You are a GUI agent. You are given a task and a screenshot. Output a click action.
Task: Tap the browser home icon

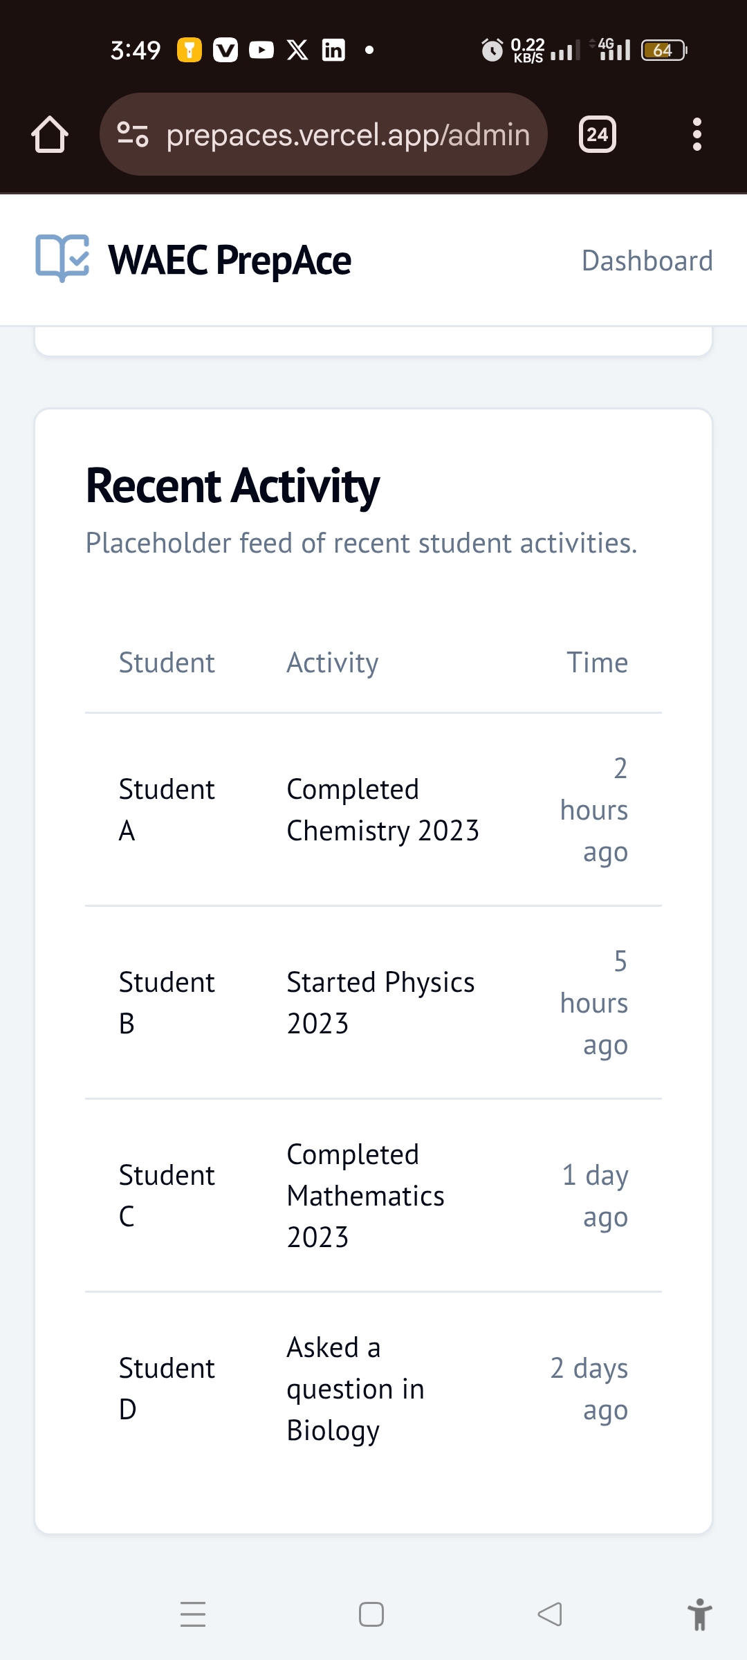(50, 134)
